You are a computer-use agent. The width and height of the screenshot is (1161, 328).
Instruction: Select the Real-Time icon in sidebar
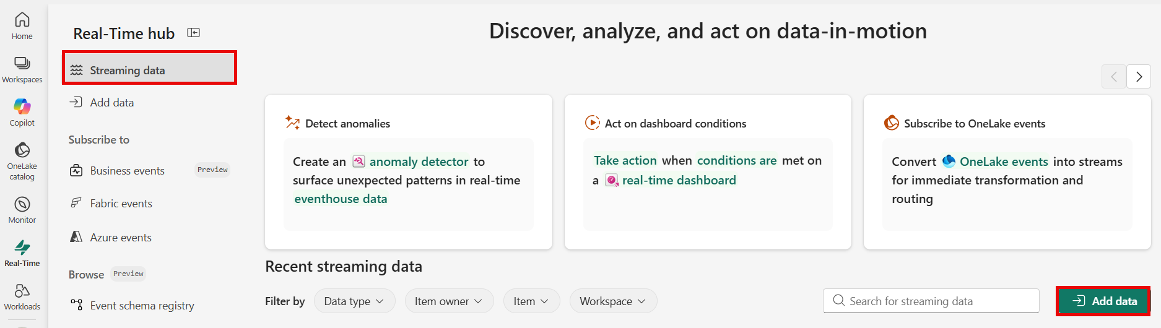click(x=22, y=253)
